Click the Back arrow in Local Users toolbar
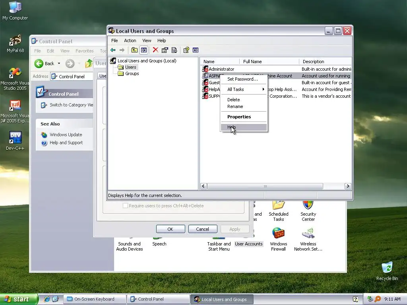The image size is (407, 305). point(113,50)
